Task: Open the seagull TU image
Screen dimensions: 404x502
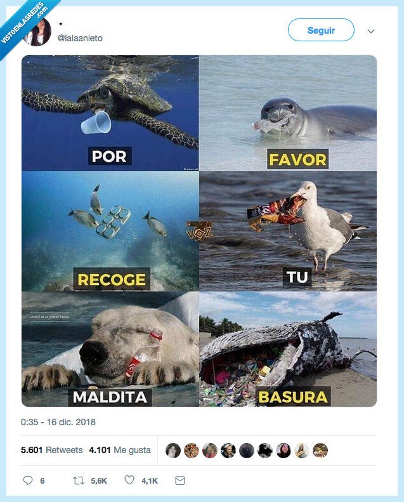Action: [288, 231]
